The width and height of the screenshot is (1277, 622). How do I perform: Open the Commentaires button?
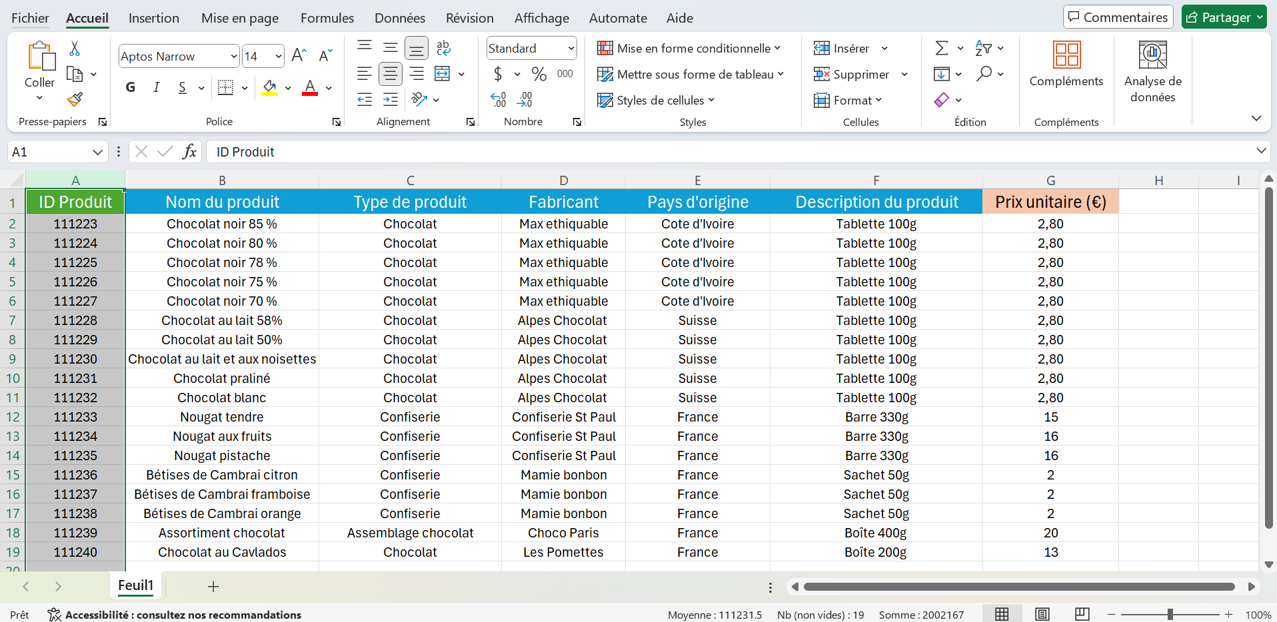1117,17
